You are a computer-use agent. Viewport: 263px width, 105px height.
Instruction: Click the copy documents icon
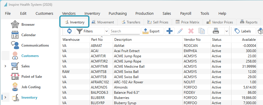[202, 31]
